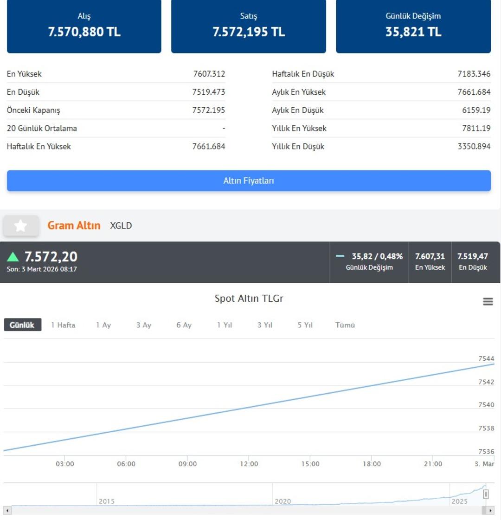Click the green up-arrow price indicator
Viewport: 501px width, 520px height.
tap(13, 257)
